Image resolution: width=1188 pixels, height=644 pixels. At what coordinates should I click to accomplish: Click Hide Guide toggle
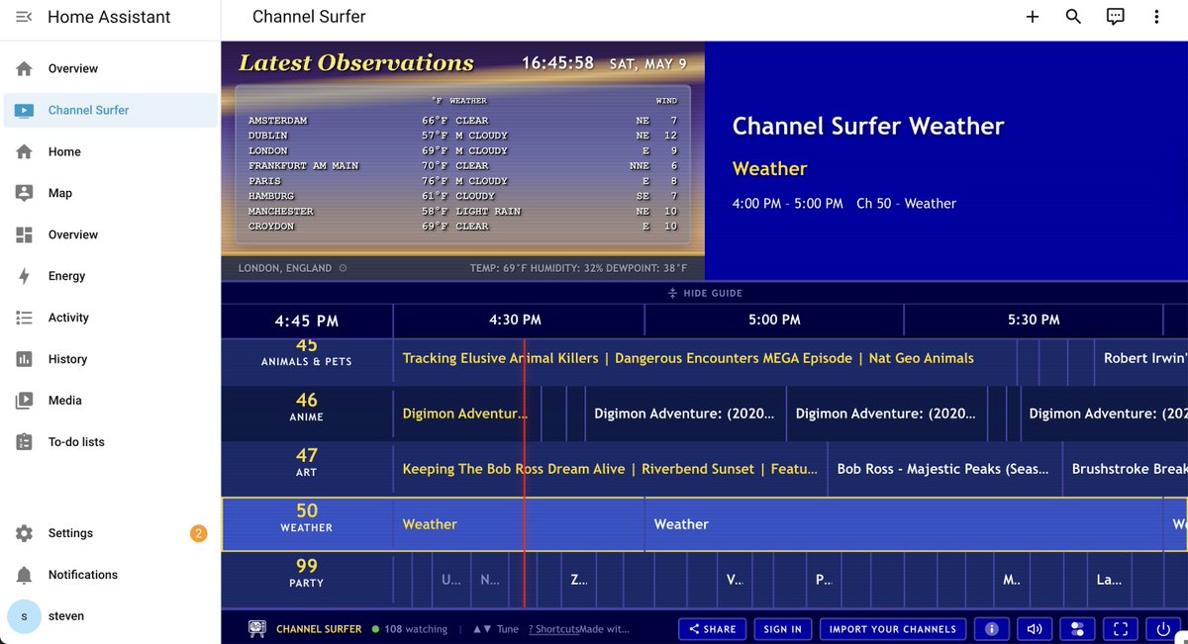tap(704, 293)
